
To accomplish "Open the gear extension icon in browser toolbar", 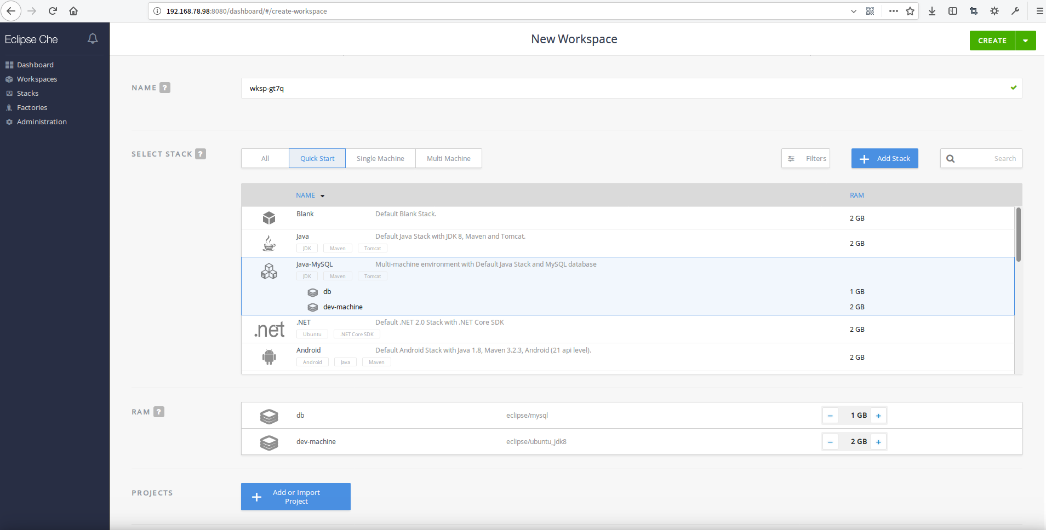I will tap(994, 11).
